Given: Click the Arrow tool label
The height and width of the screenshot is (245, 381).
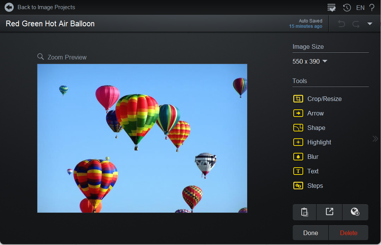Looking at the screenshot, I should click(x=315, y=114).
